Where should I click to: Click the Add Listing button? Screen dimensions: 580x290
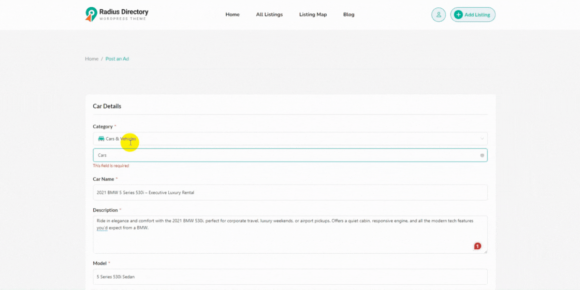(x=473, y=14)
